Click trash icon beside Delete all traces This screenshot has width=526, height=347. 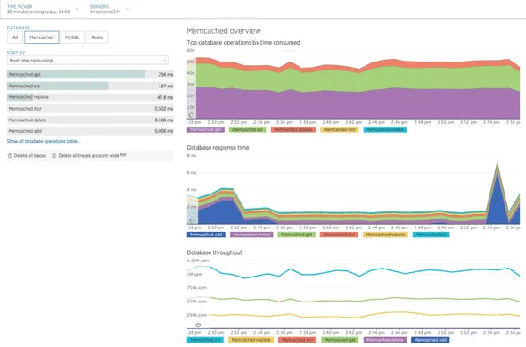tap(10, 156)
